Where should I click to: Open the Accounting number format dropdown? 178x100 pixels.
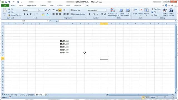pos(105,10)
